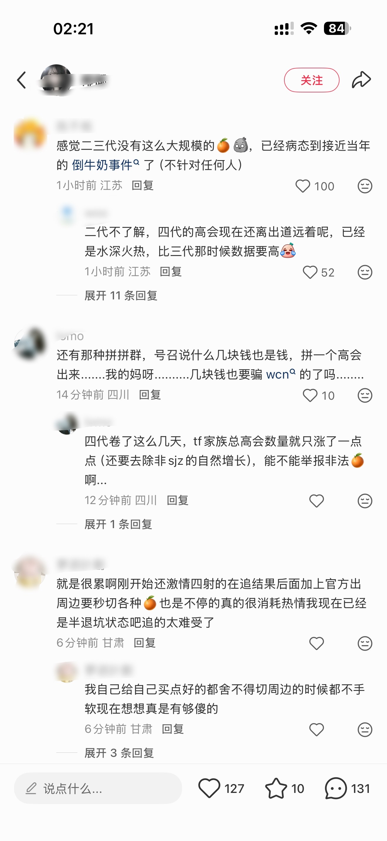Expand 展开 1 条回复
387x841 pixels.
[118, 524]
